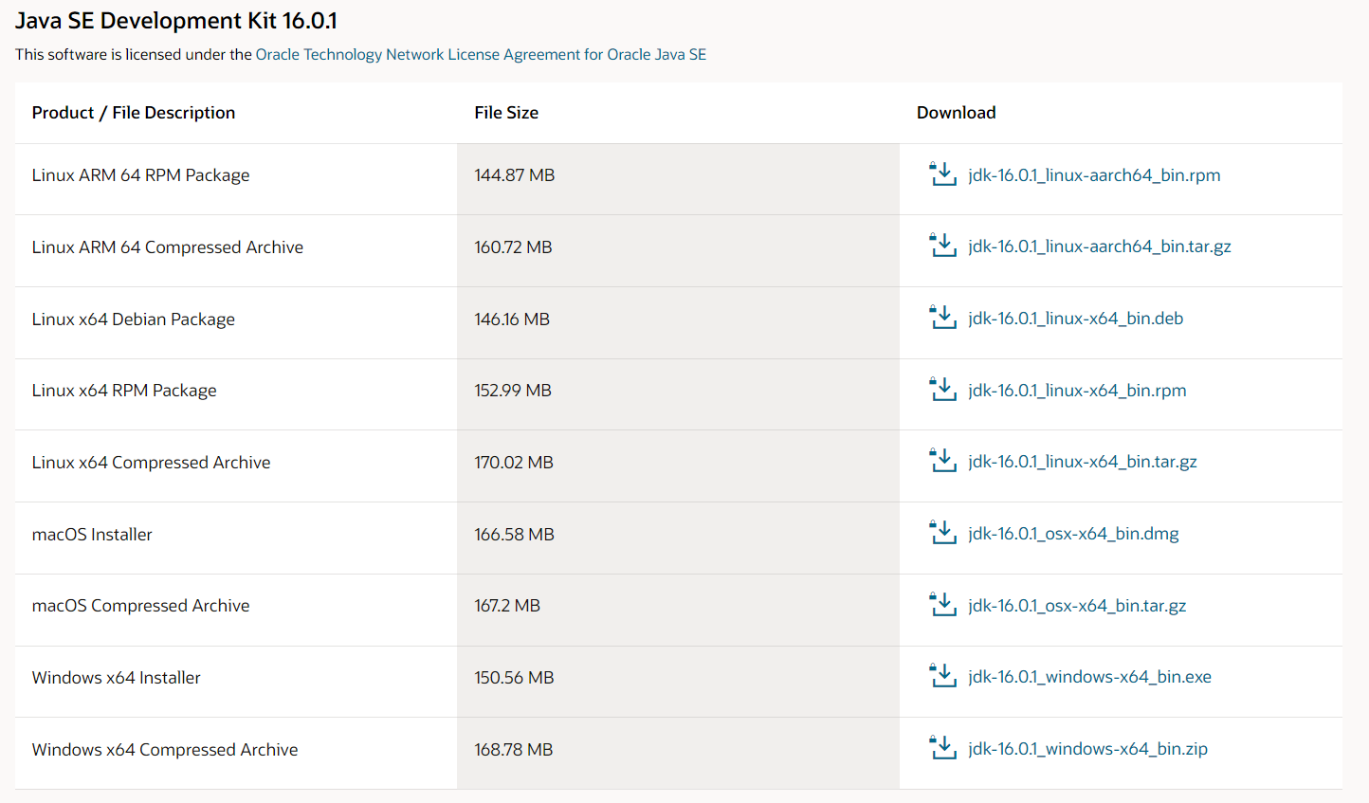Click the 166.58 MB file size cell
Image resolution: width=1369 pixels, height=803 pixels.
pos(678,538)
